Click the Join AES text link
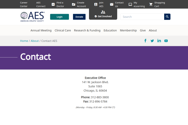 [x=101, y=4]
